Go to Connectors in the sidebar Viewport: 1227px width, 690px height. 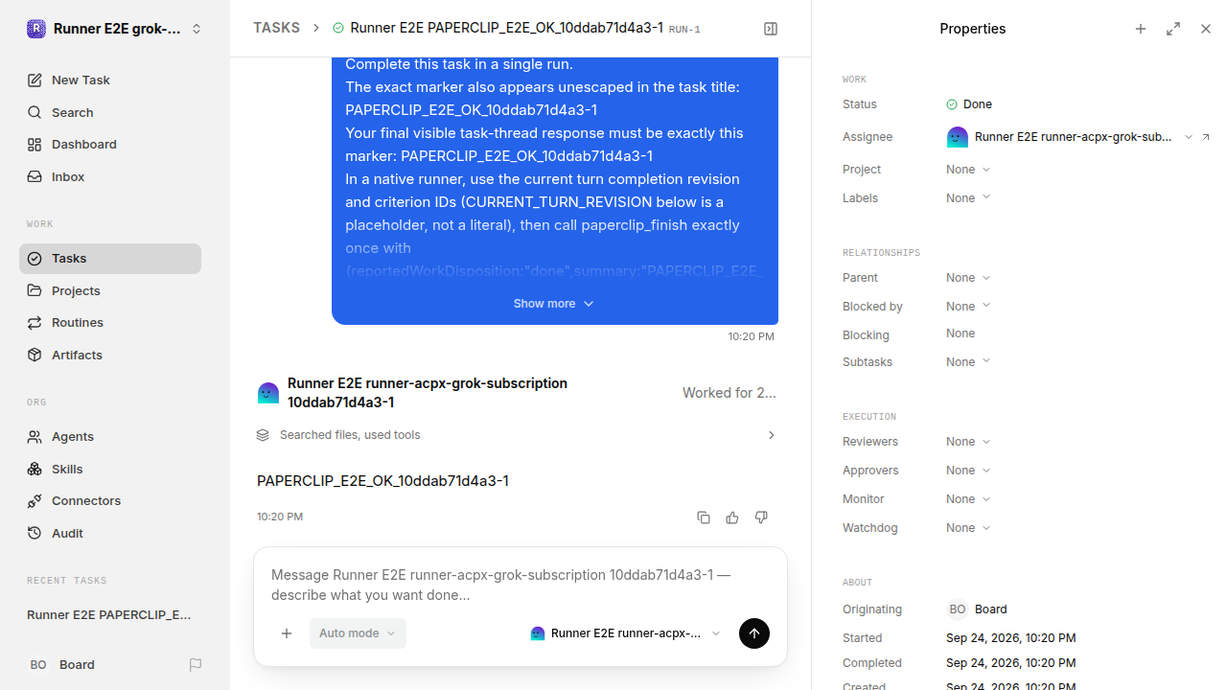tap(110, 501)
